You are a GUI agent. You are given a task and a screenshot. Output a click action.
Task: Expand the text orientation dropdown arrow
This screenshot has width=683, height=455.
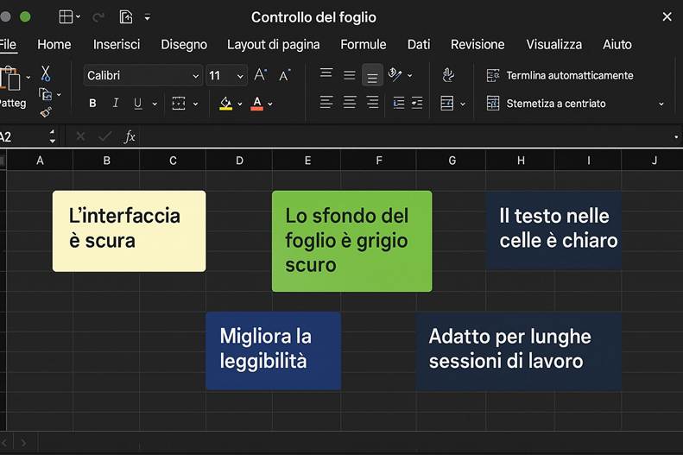(x=410, y=75)
